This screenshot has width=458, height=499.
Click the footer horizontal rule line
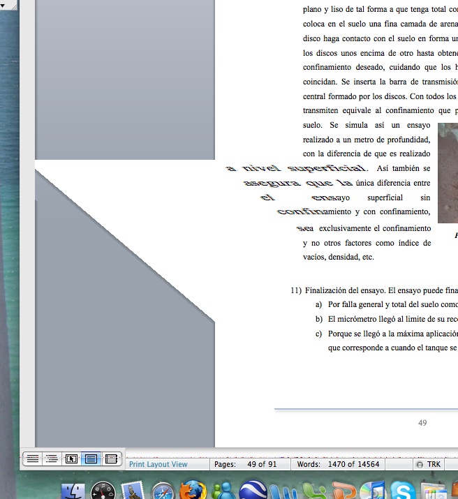[x=366, y=409]
